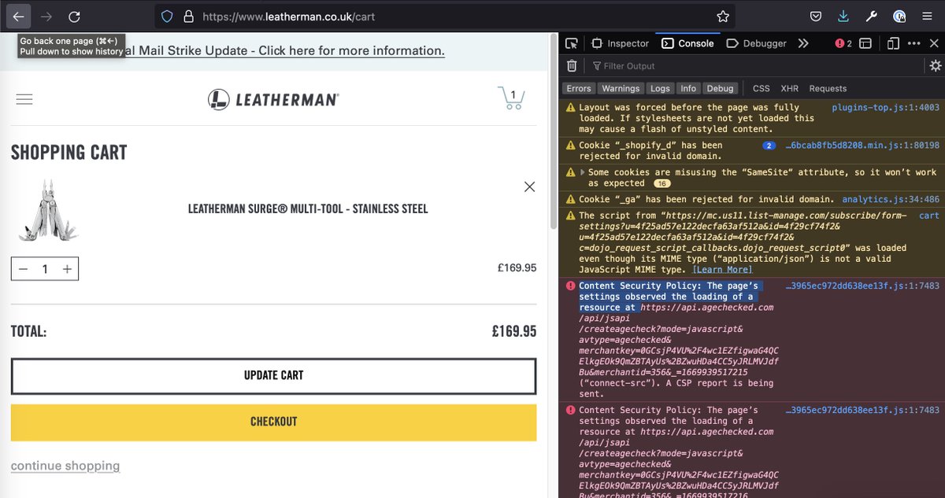Viewport: 945px width, 498px height.
Task: Increase item quantity with plus
Action: click(67, 269)
